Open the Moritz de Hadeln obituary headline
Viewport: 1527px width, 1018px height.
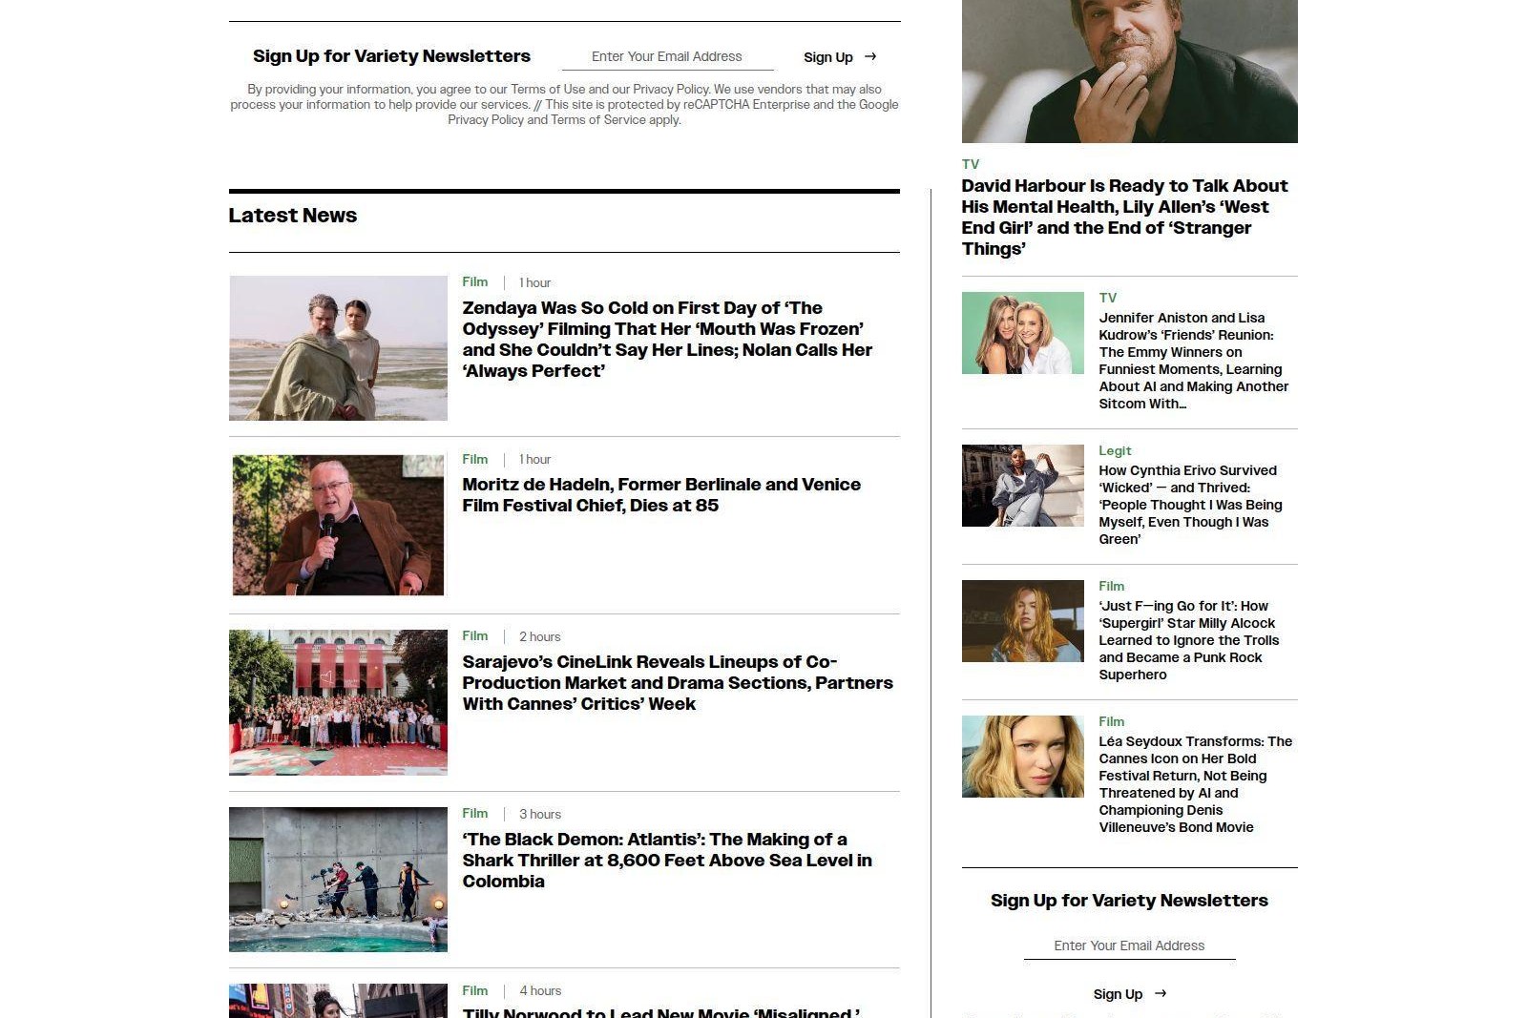click(x=661, y=495)
